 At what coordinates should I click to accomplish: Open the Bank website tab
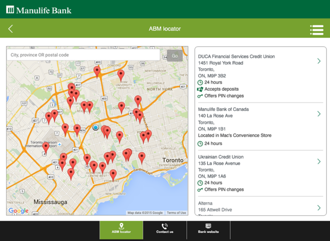tap(208, 230)
